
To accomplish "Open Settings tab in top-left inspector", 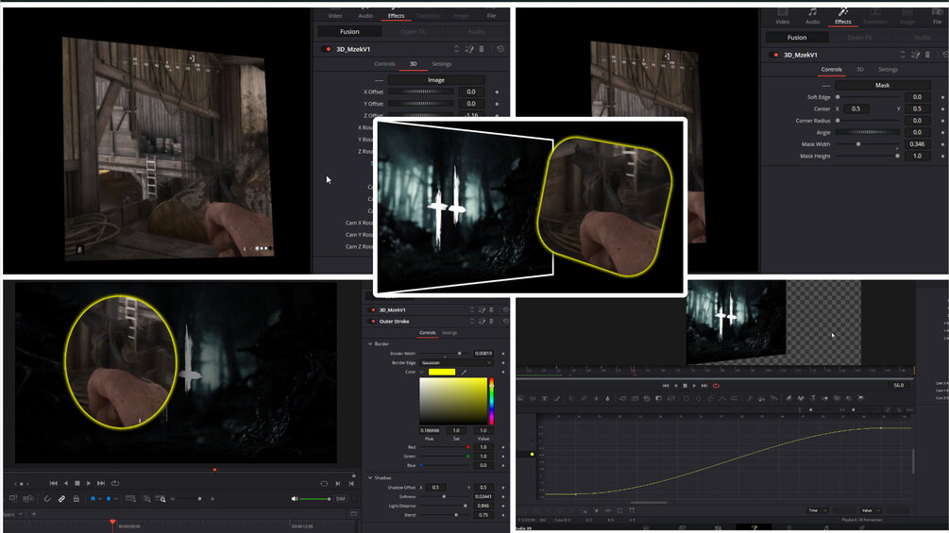I will [442, 63].
